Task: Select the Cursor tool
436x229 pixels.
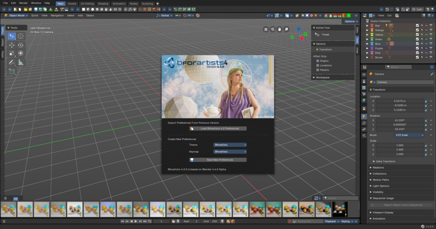Action: (x=20, y=36)
